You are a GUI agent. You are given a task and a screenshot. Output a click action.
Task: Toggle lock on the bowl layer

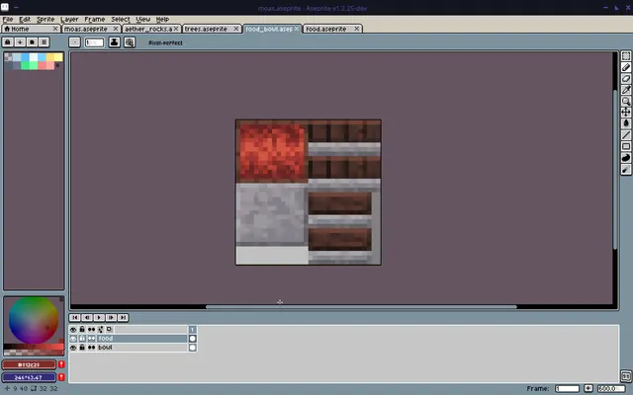(x=82, y=347)
